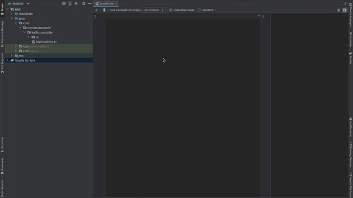
Task: Select the Gradle Scripts row
Action: coord(49,61)
